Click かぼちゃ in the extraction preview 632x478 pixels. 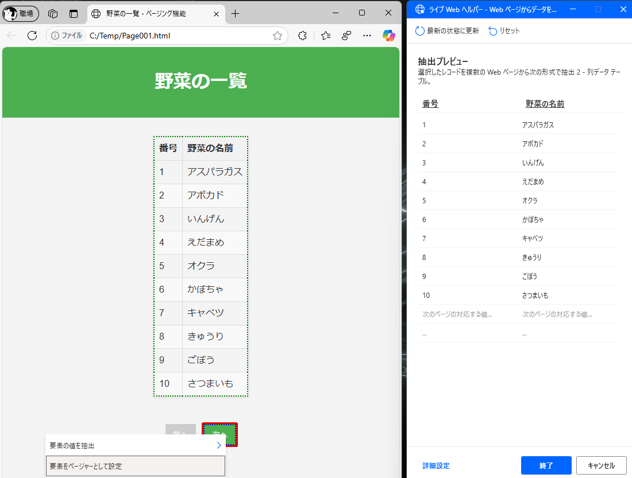[533, 219]
